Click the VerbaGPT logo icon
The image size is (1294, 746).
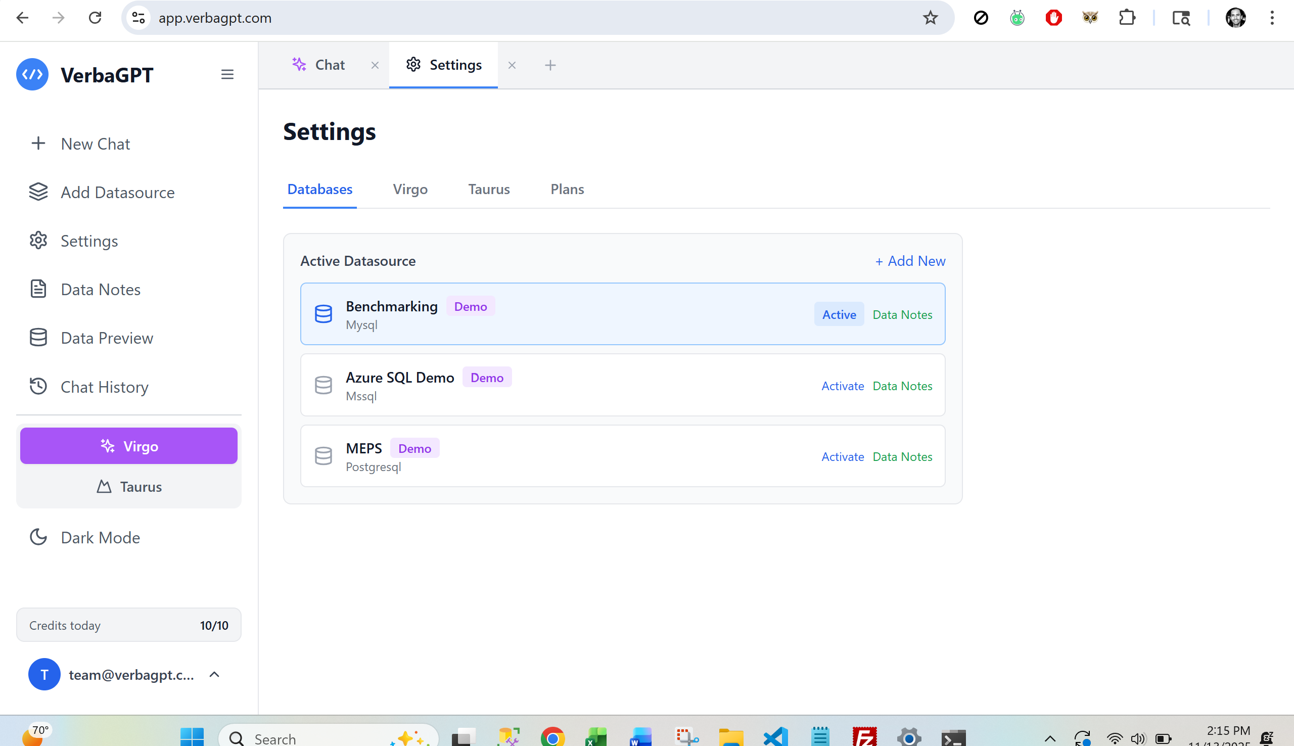point(32,75)
